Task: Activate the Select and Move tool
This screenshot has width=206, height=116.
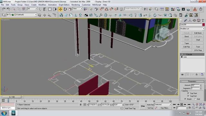Action: pyautogui.click(x=61, y=9)
